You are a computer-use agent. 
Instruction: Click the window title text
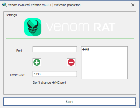(x=44, y=5)
